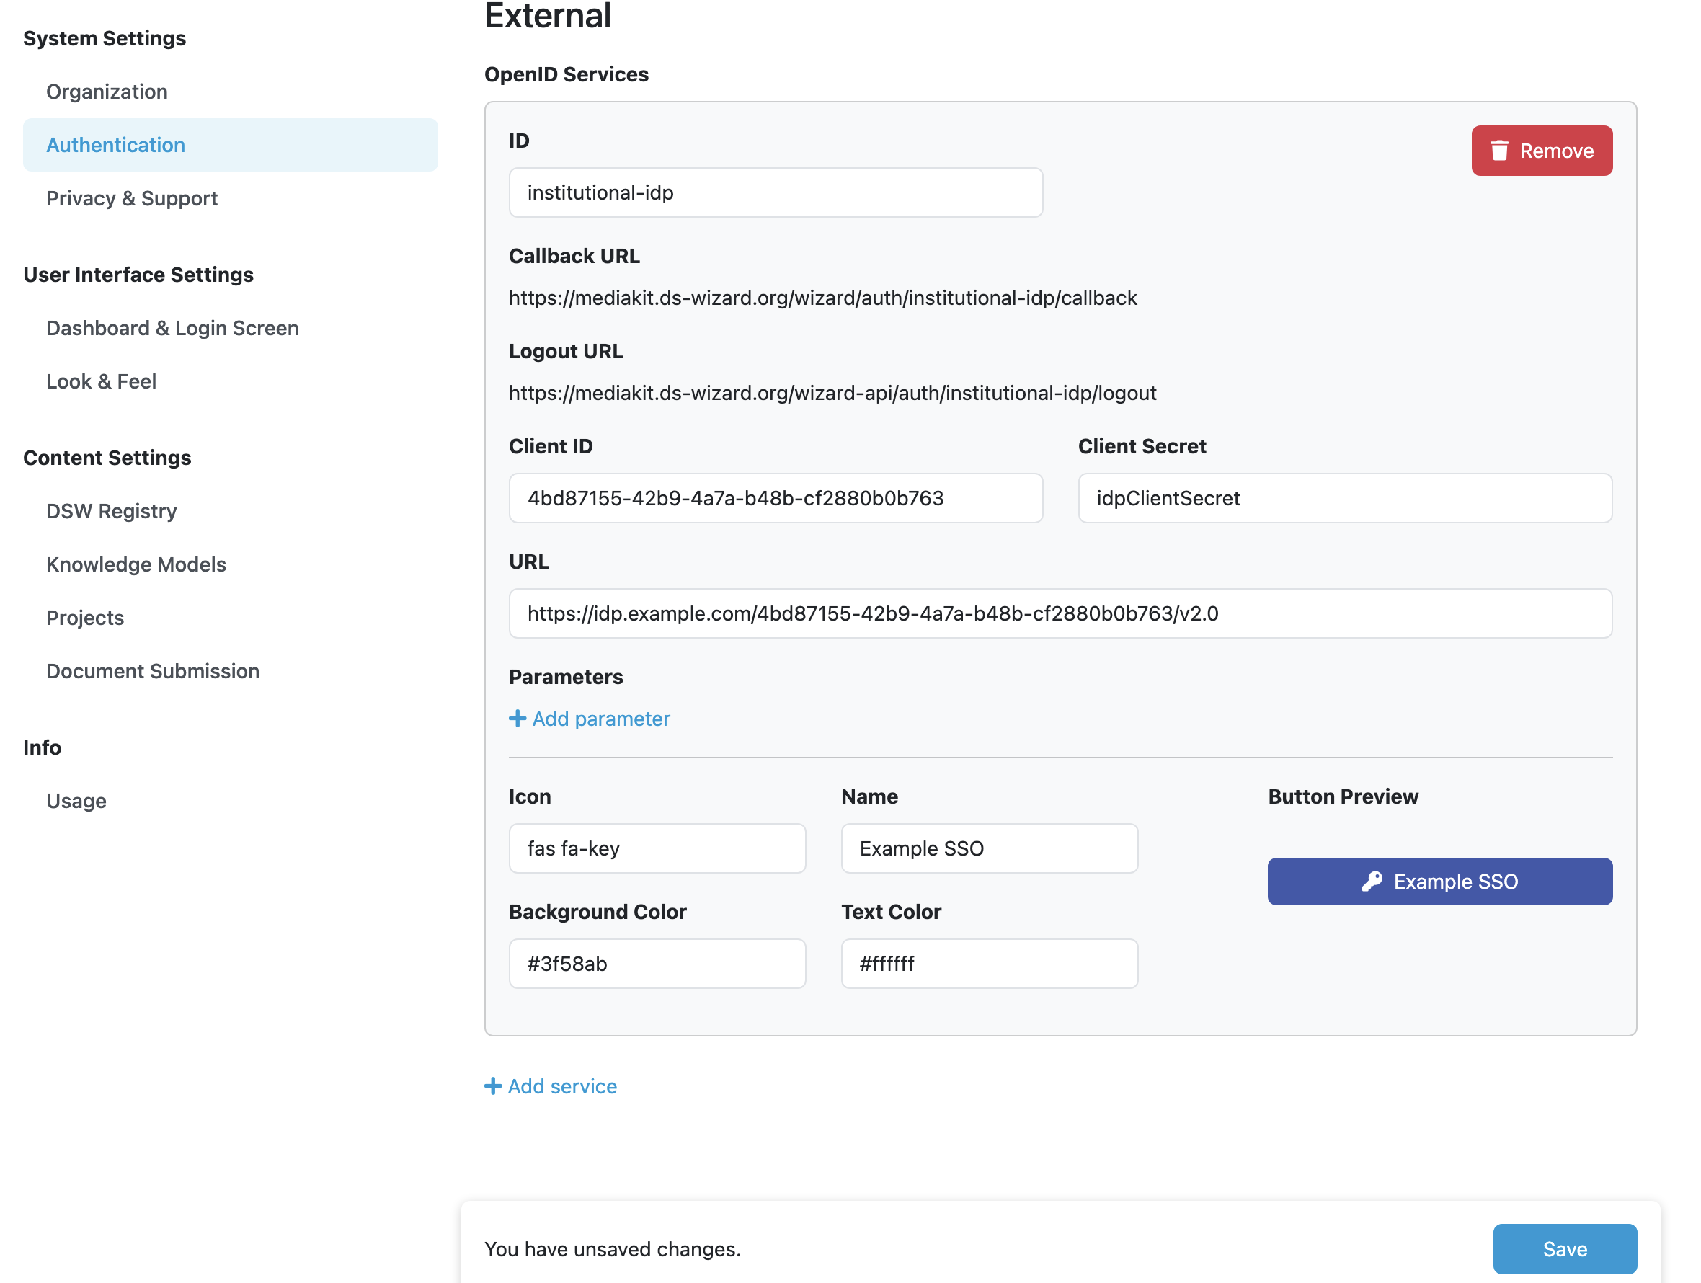The height and width of the screenshot is (1283, 1701).
Task: Click the plus icon beside Add service
Action: pyautogui.click(x=493, y=1086)
